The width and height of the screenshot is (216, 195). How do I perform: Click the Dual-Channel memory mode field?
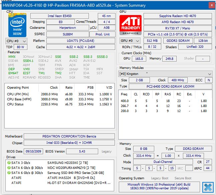coord(163,162)
